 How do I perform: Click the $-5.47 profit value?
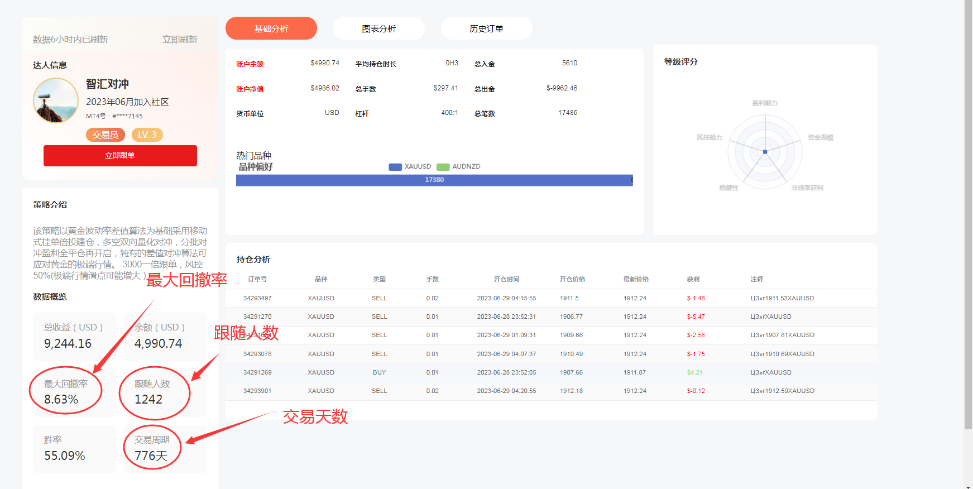click(x=696, y=317)
